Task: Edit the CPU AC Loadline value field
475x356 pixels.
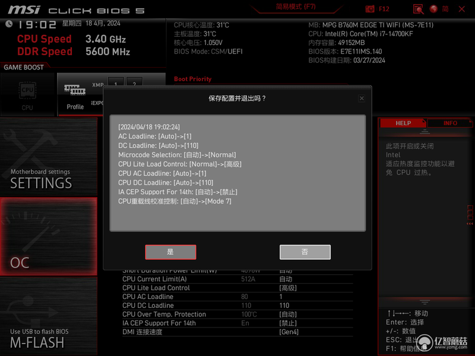Action: click(x=281, y=297)
